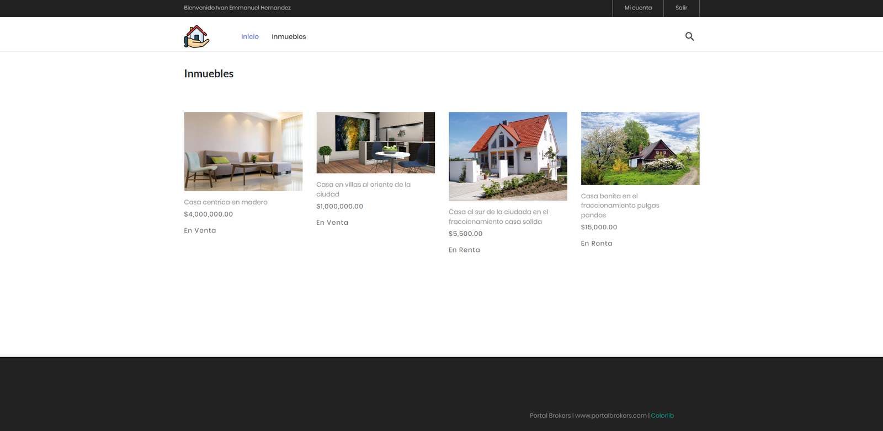This screenshot has width=883, height=431.
Task: Open the Inmuebles menu item
Action: (x=289, y=36)
